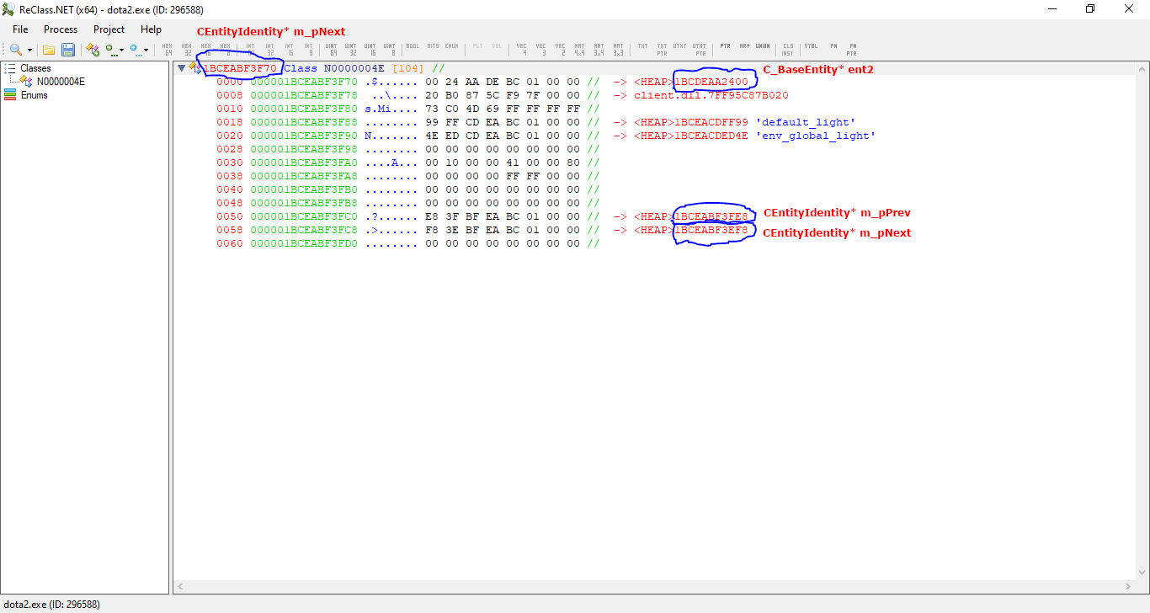Select the VTBL node type

811,46
